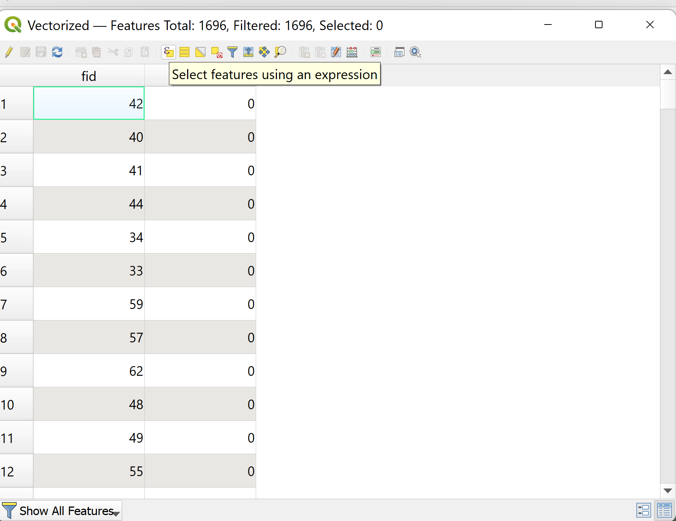Click the Deselect all features icon

[x=216, y=52]
